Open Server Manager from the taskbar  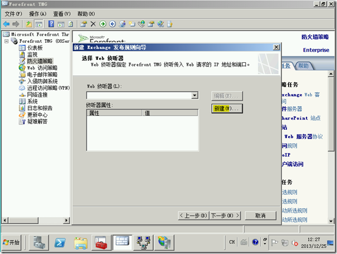[x=39, y=242]
